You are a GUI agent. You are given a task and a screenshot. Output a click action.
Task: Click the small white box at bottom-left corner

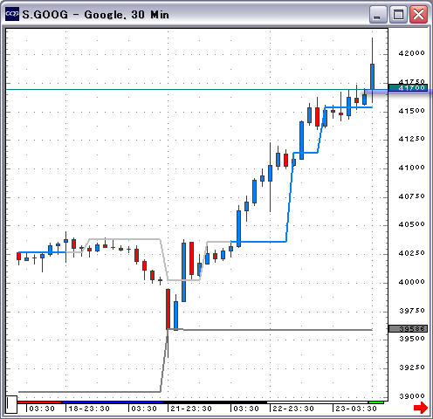(11, 404)
